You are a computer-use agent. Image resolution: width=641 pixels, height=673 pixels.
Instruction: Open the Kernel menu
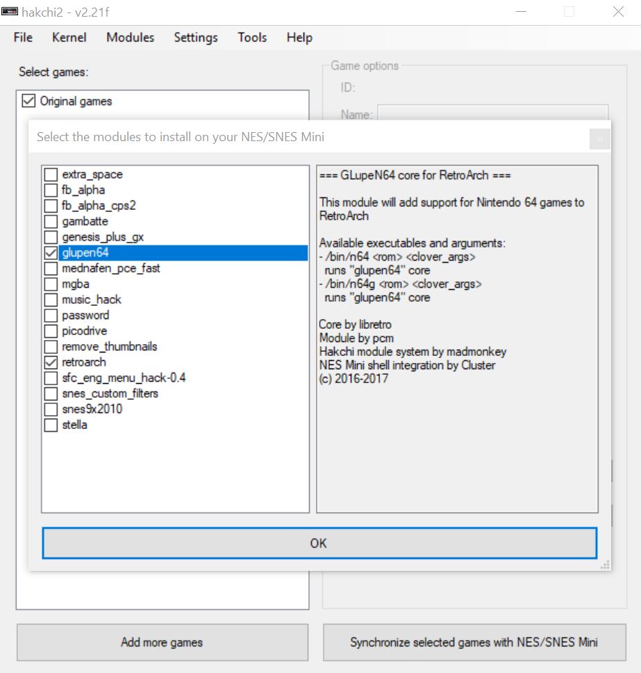click(x=69, y=38)
